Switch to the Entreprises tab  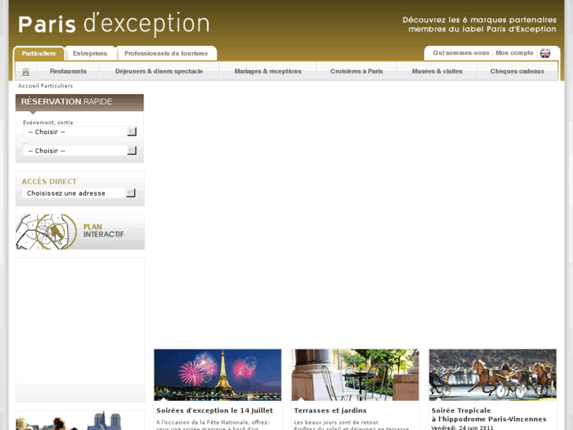[x=90, y=54]
